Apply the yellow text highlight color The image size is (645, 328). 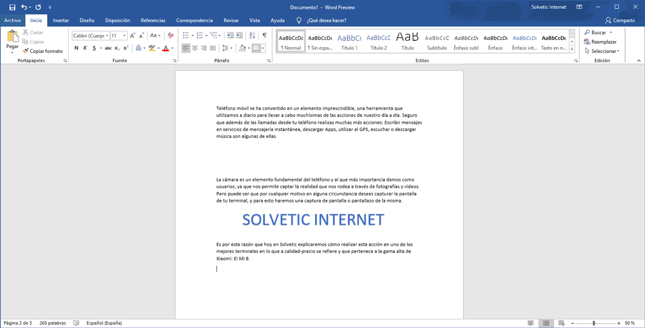coord(151,48)
